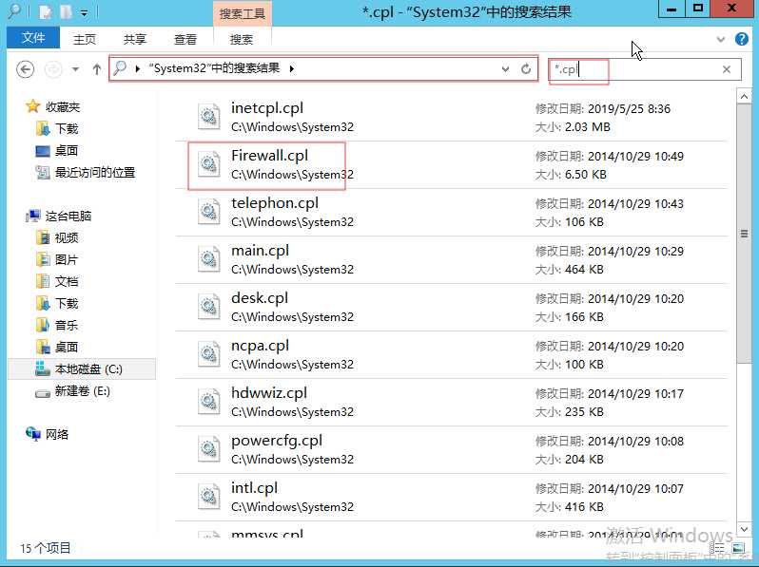Open the 图片 folder
Image resolution: width=759 pixels, height=567 pixels.
[67, 259]
